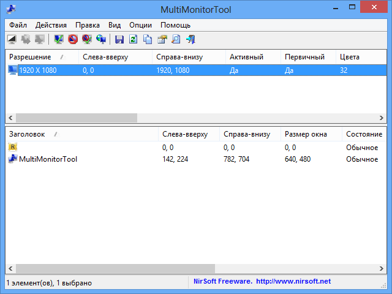Open the Опции menu
This screenshot has height=294, width=392.
coord(140,25)
